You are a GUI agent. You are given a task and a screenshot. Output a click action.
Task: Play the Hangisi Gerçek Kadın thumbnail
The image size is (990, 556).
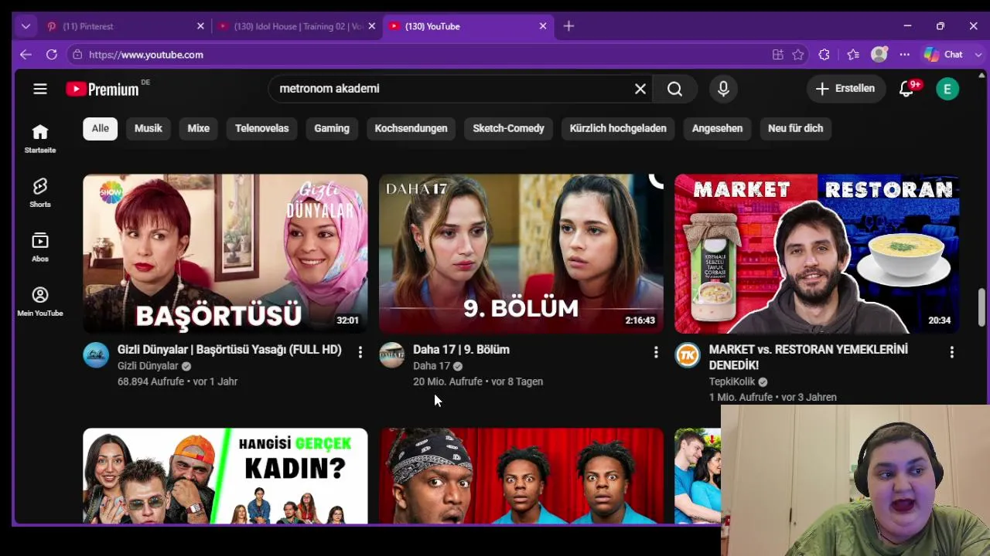coord(225,476)
